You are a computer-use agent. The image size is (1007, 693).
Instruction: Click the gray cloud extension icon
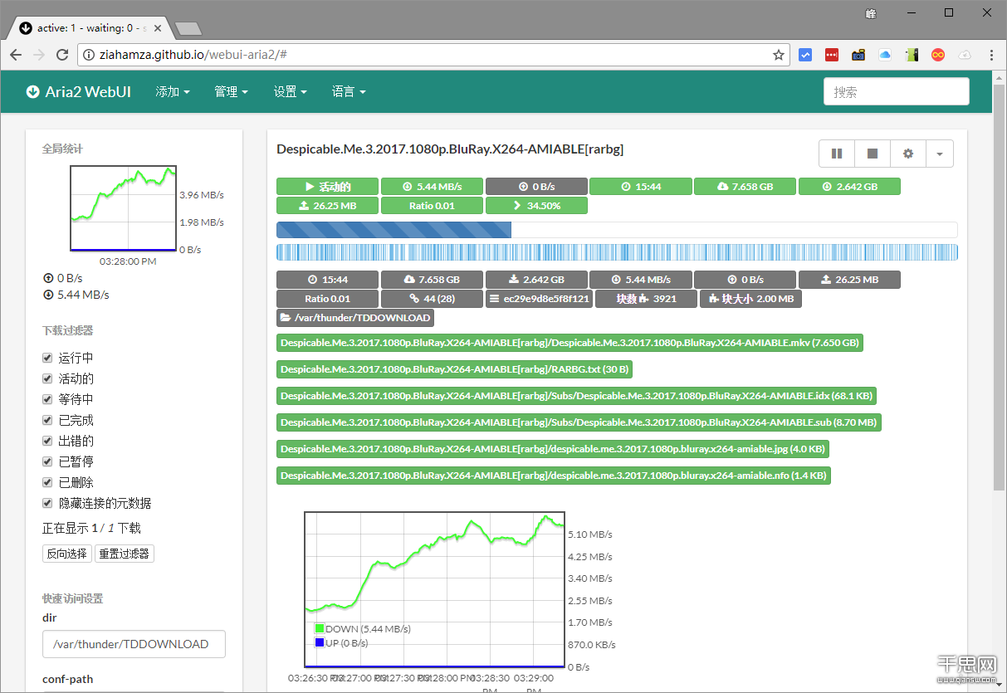[x=965, y=55]
